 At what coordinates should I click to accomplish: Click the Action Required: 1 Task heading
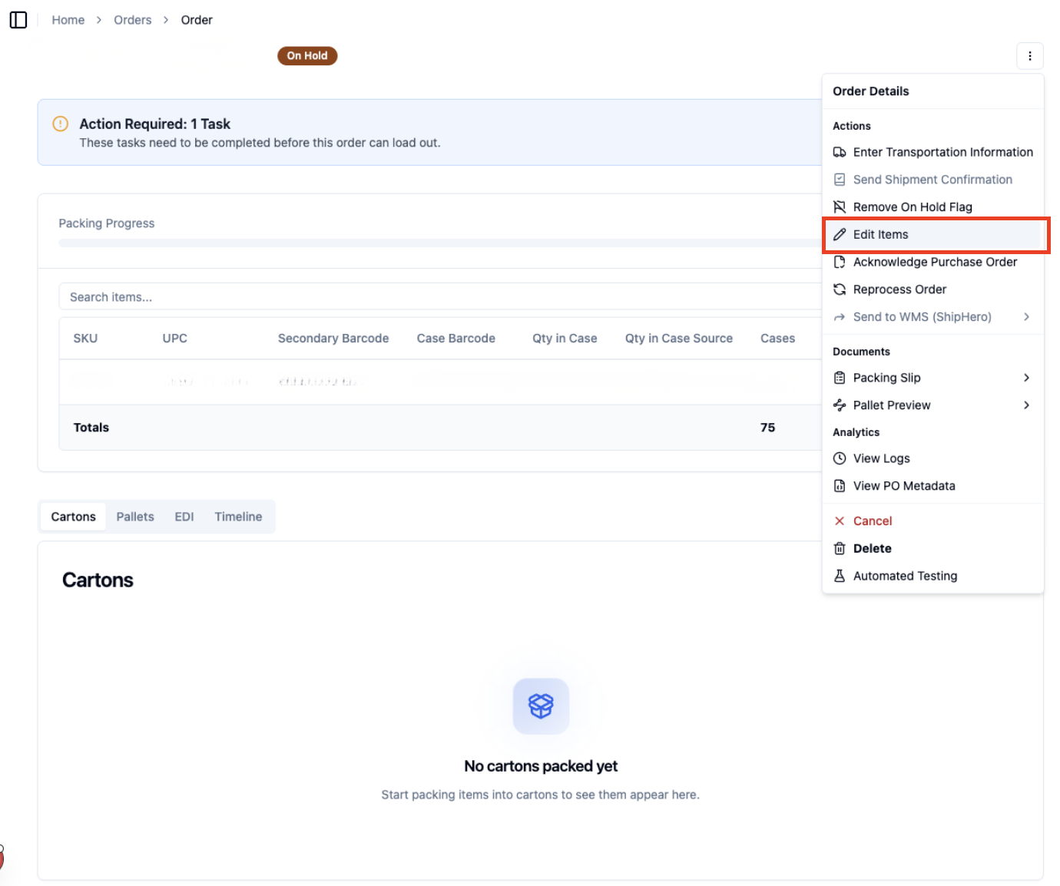[x=155, y=124]
